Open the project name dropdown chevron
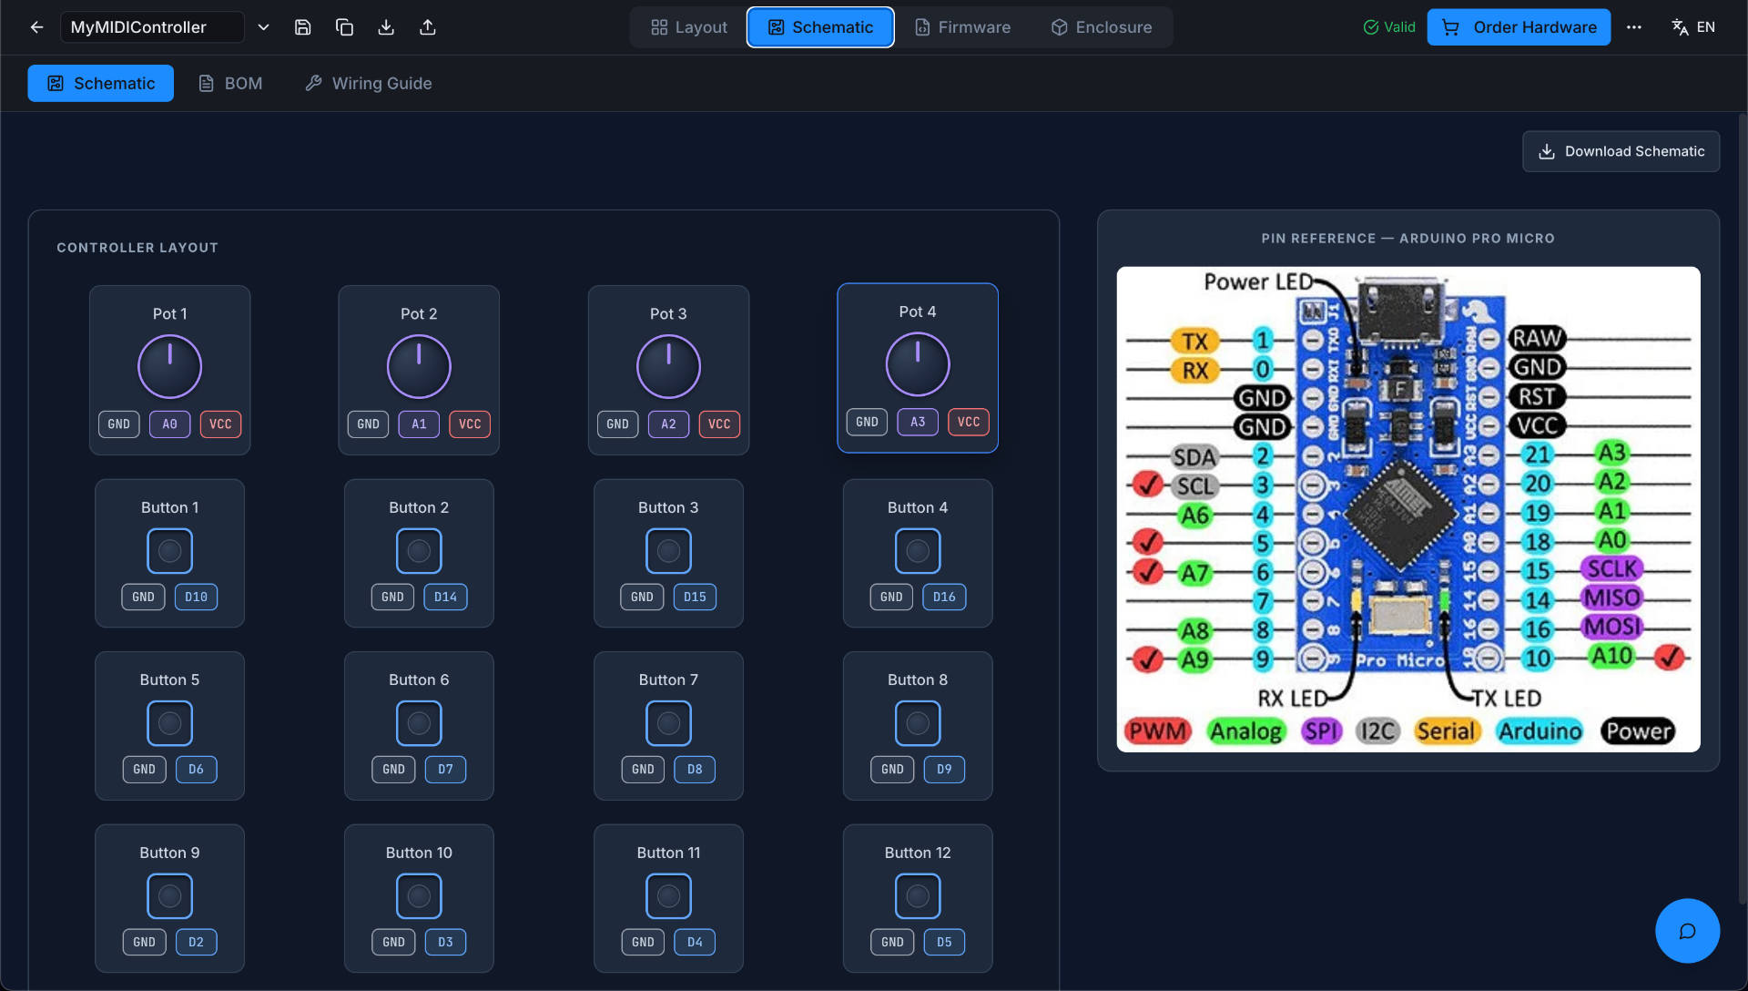 [263, 27]
